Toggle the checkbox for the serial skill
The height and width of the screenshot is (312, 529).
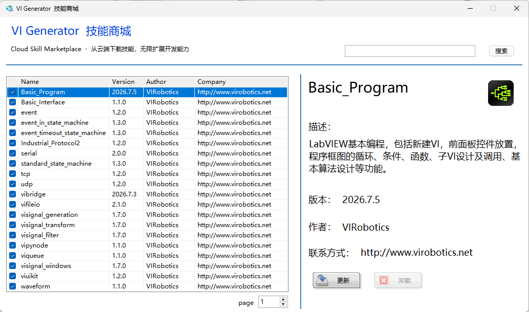[12, 153]
